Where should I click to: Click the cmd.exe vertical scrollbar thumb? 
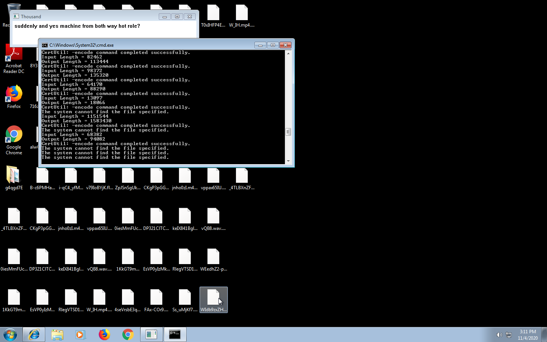click(x=288, y=132)
